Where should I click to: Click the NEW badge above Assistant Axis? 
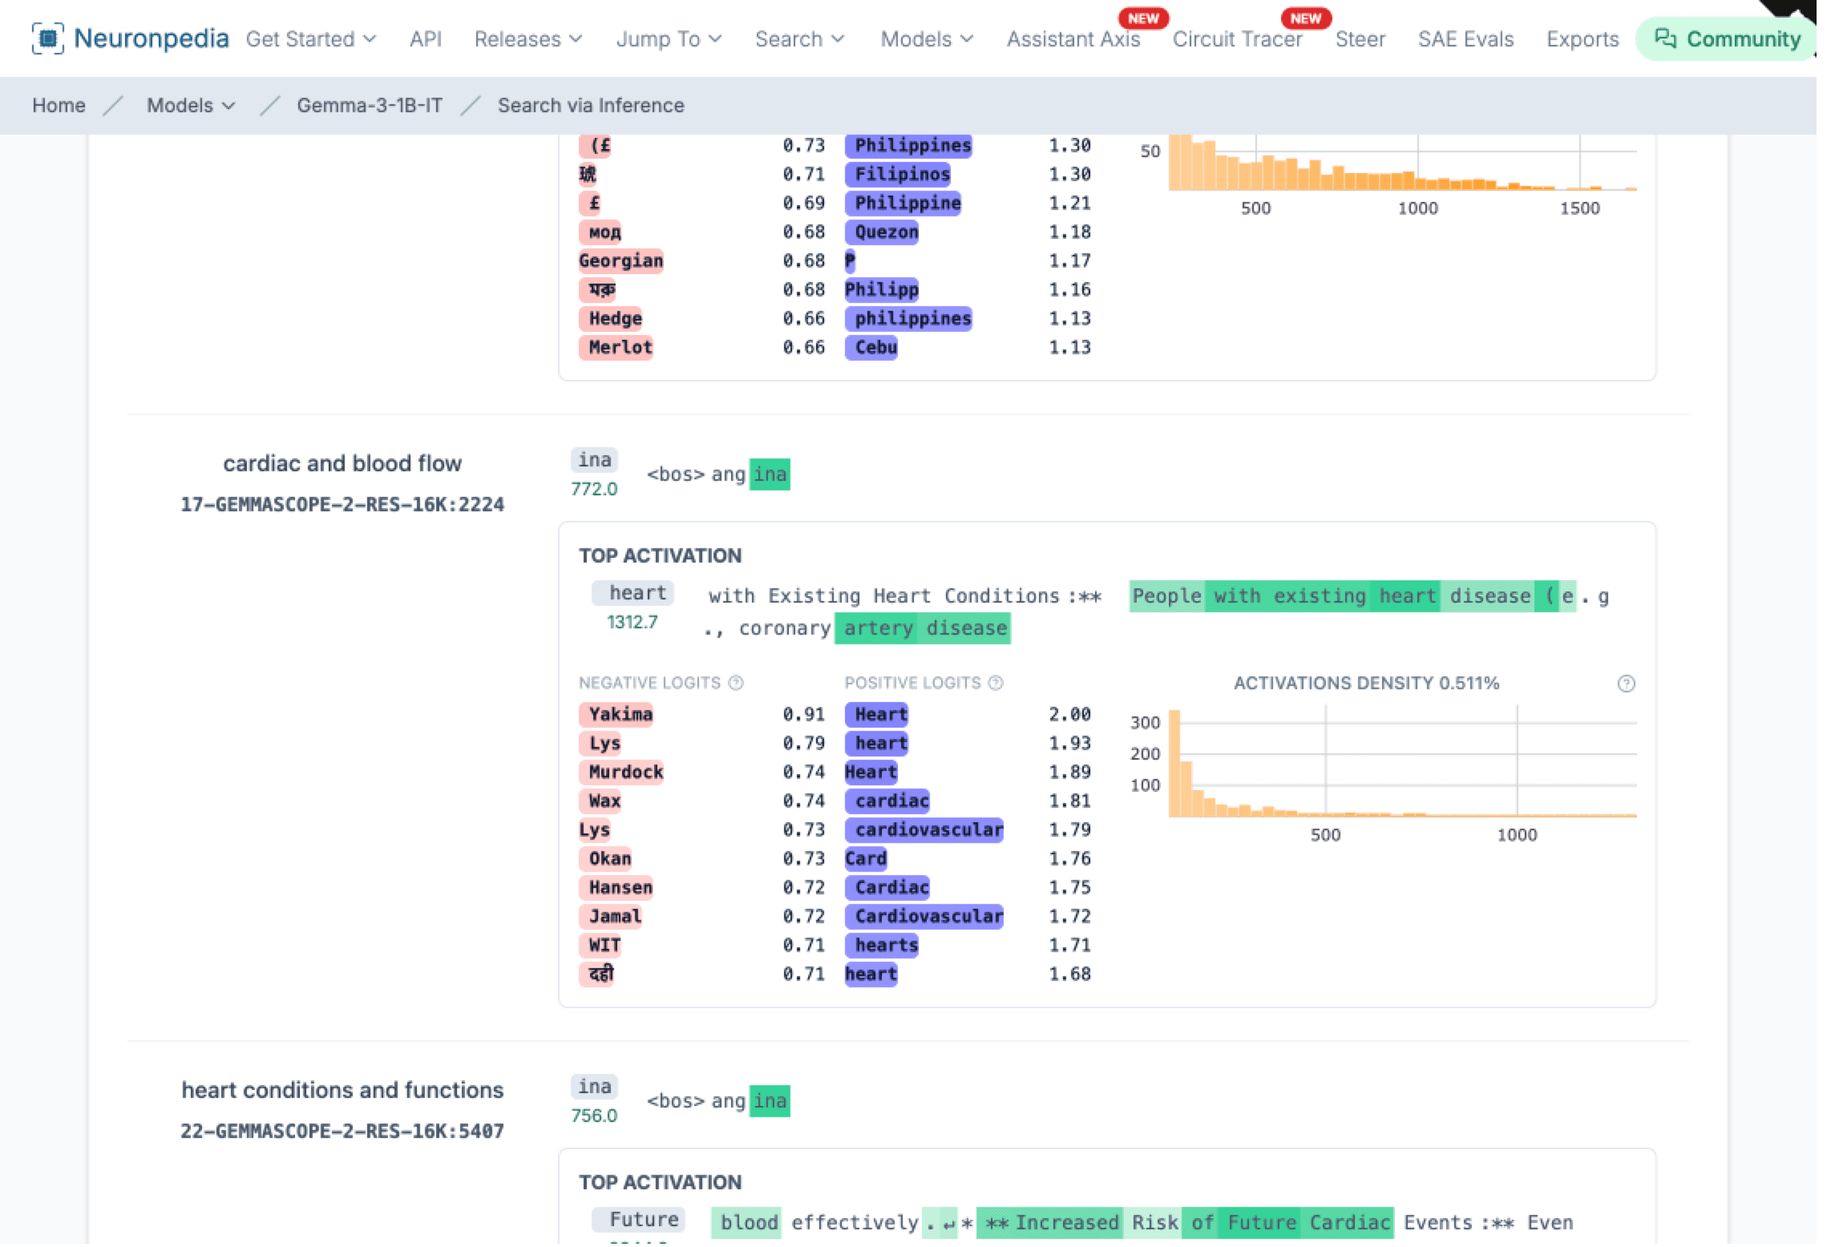click(x=1143, y=17)
